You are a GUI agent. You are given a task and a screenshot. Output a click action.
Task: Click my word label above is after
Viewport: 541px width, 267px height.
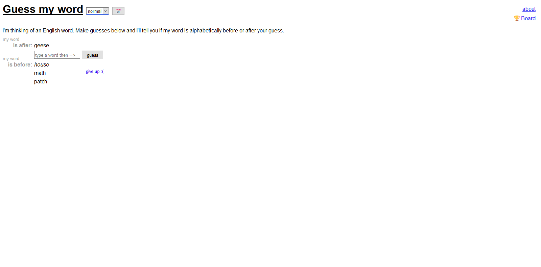tap(11, 39)
